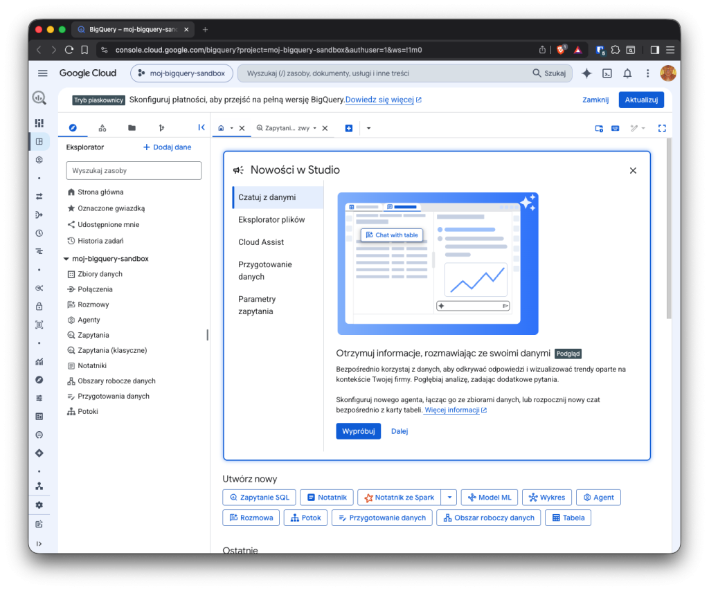This screenshot has width=709, height=591.
Task: Click the Szukaj search button
Action: point(549,73)
